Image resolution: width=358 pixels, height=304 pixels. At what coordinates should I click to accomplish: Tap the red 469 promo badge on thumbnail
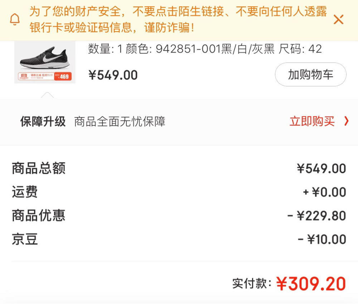(63, 76)
